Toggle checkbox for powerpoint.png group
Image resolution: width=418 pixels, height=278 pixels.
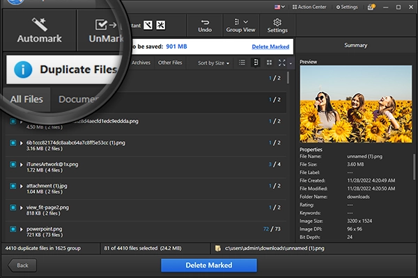(x=13, y=229)
